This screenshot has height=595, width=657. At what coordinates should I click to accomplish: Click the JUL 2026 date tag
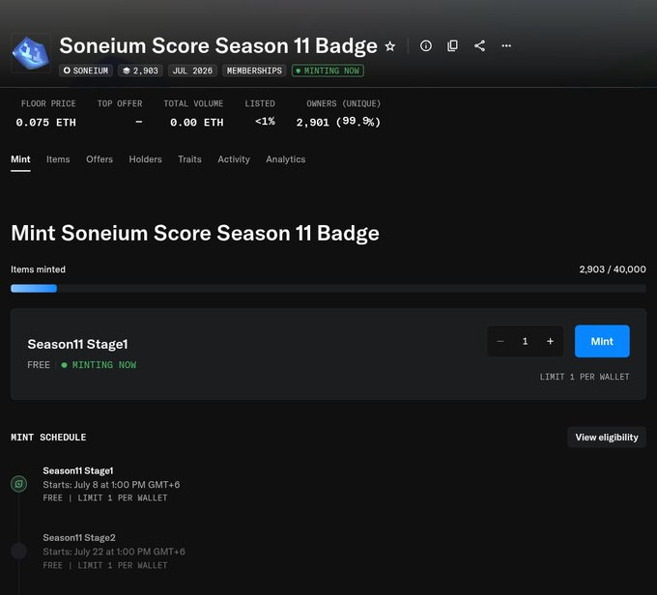tap(192, 71)
